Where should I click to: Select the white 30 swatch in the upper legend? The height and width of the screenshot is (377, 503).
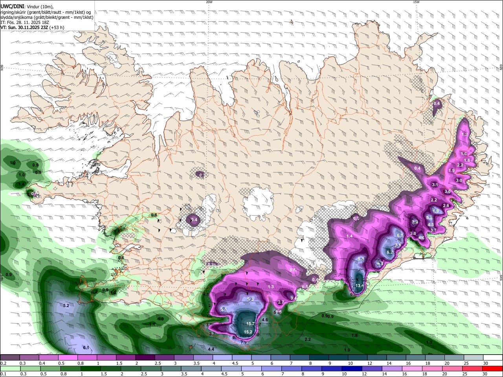pos(493,357)
